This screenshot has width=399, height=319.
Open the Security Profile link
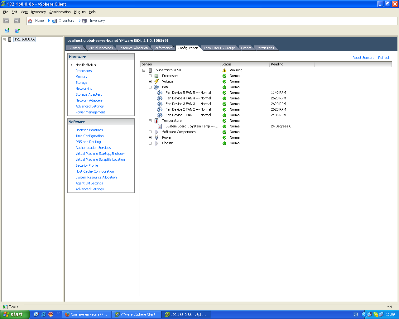(x=87, y=165)
